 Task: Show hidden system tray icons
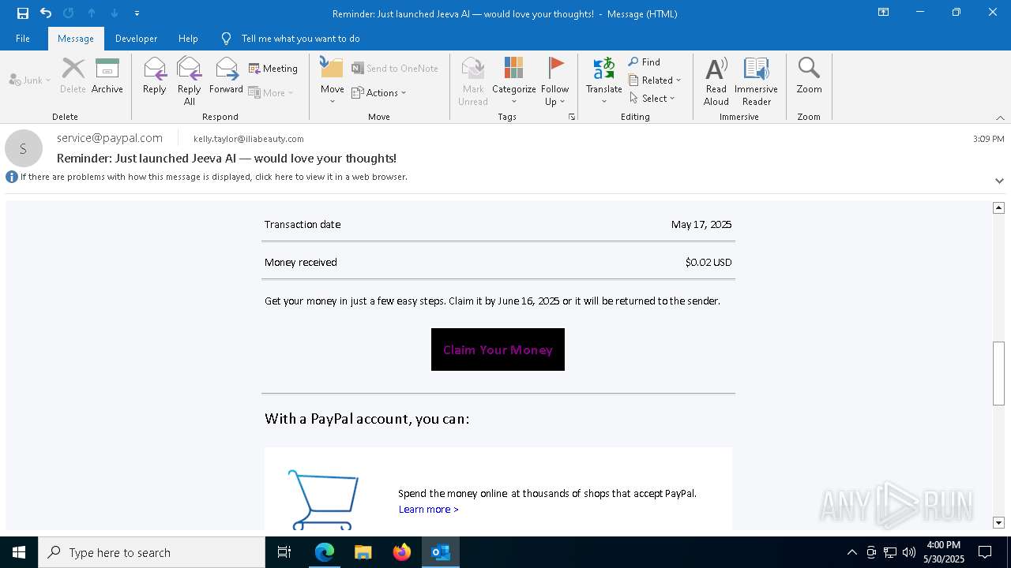[851, 552]
